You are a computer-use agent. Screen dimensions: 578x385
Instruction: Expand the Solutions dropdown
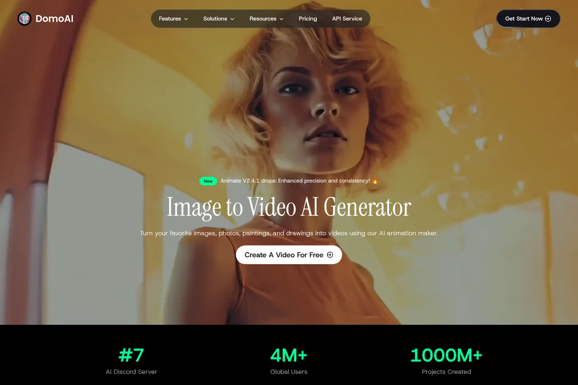point(218,18)
